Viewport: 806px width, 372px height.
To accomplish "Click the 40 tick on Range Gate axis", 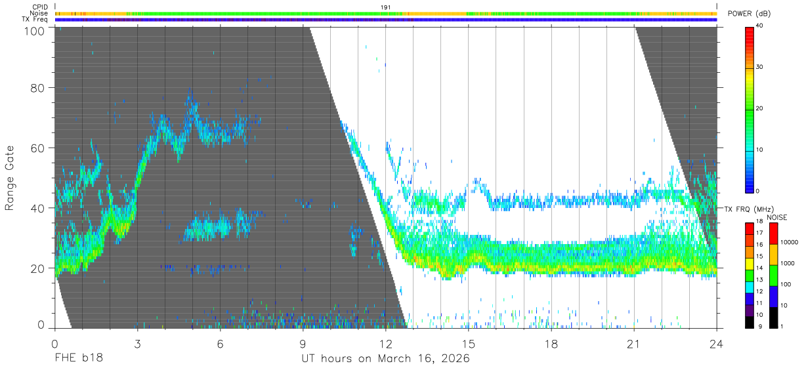I will [38, 208].
